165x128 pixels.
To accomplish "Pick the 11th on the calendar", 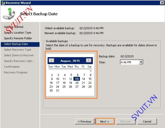I will click(x=64, y=79).
